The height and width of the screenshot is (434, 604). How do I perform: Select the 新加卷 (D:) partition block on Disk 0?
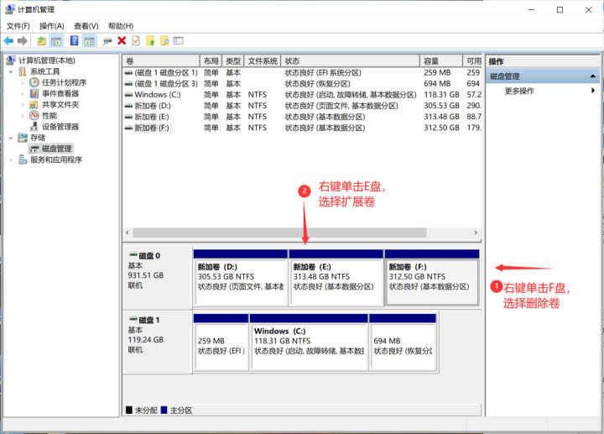[x=241, y=278]
